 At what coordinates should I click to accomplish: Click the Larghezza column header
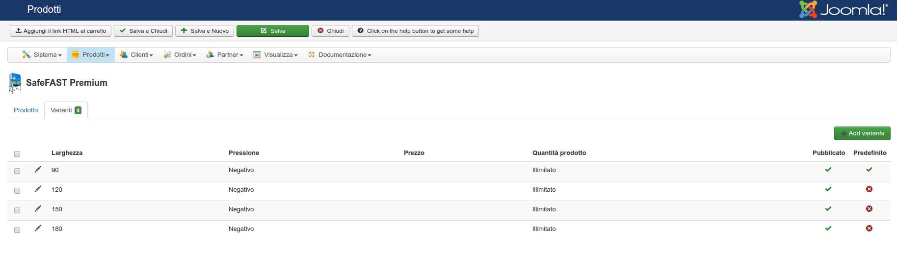[x=67, y=153]
